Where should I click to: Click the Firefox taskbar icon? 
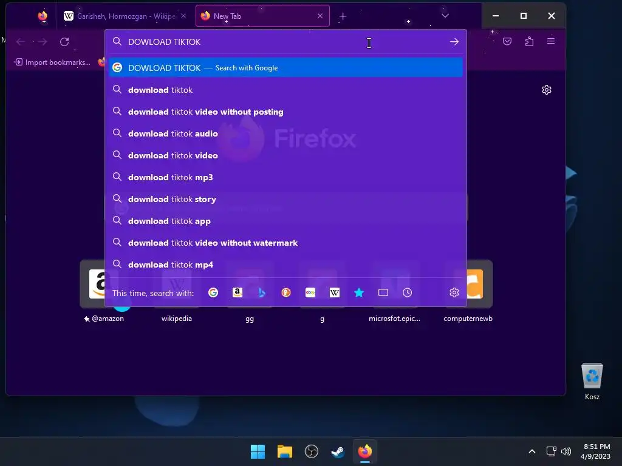(365, 451)
